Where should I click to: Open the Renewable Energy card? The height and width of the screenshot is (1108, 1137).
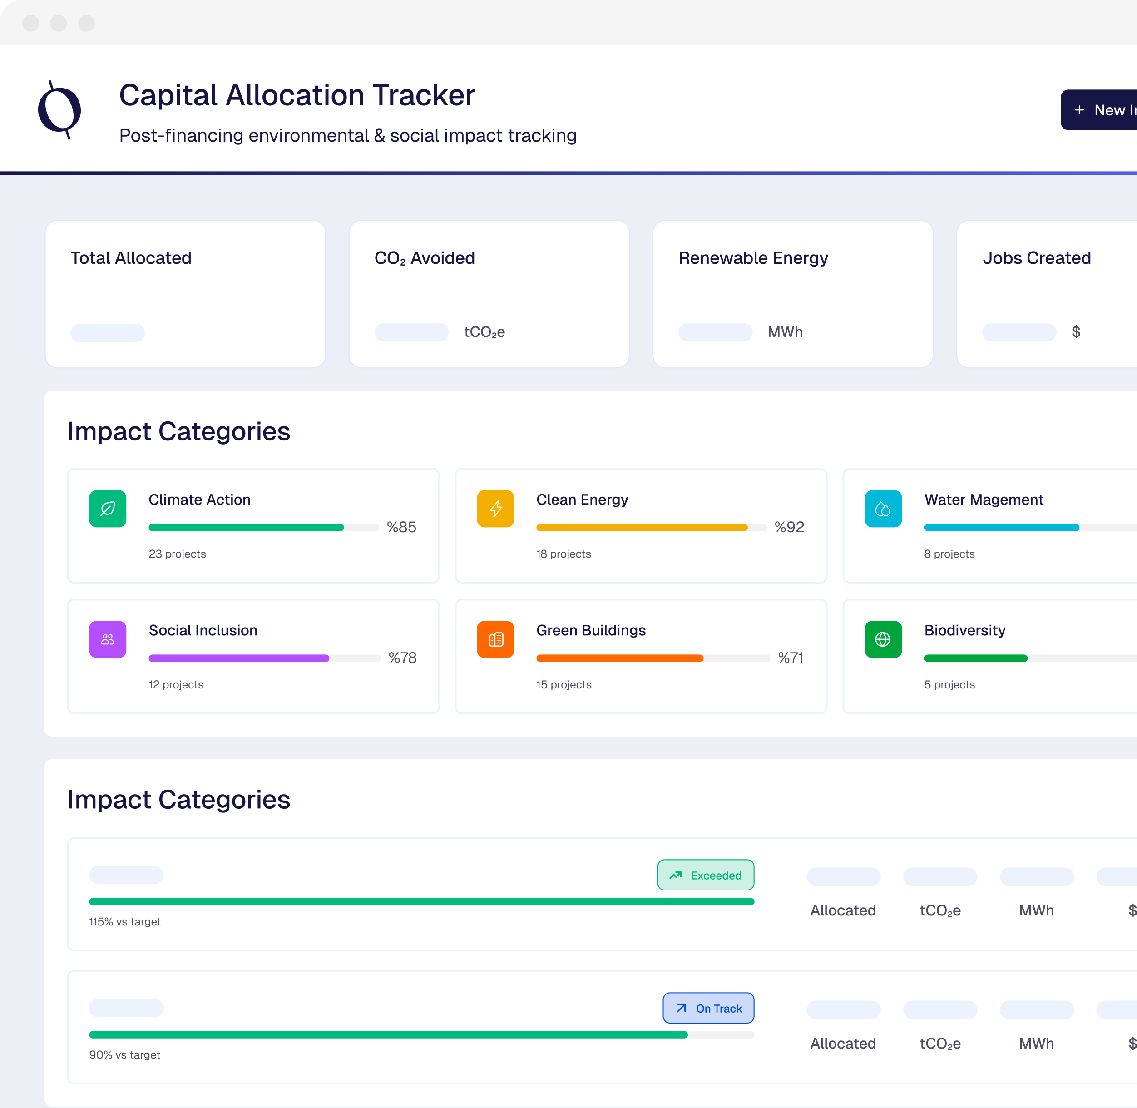pyautogui.click(x=792, y=294)
